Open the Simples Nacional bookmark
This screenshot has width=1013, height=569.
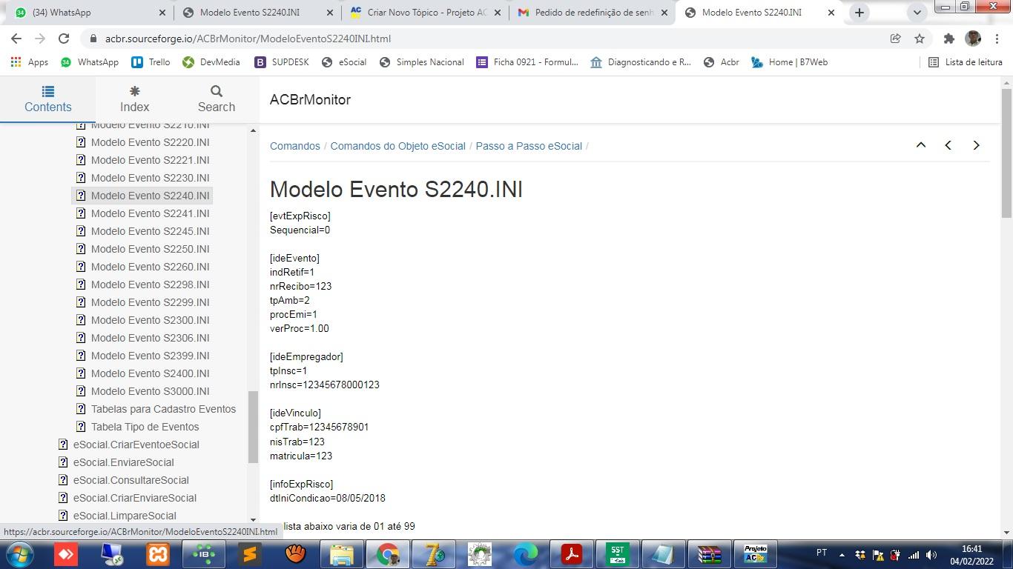[x=421, y=62]
